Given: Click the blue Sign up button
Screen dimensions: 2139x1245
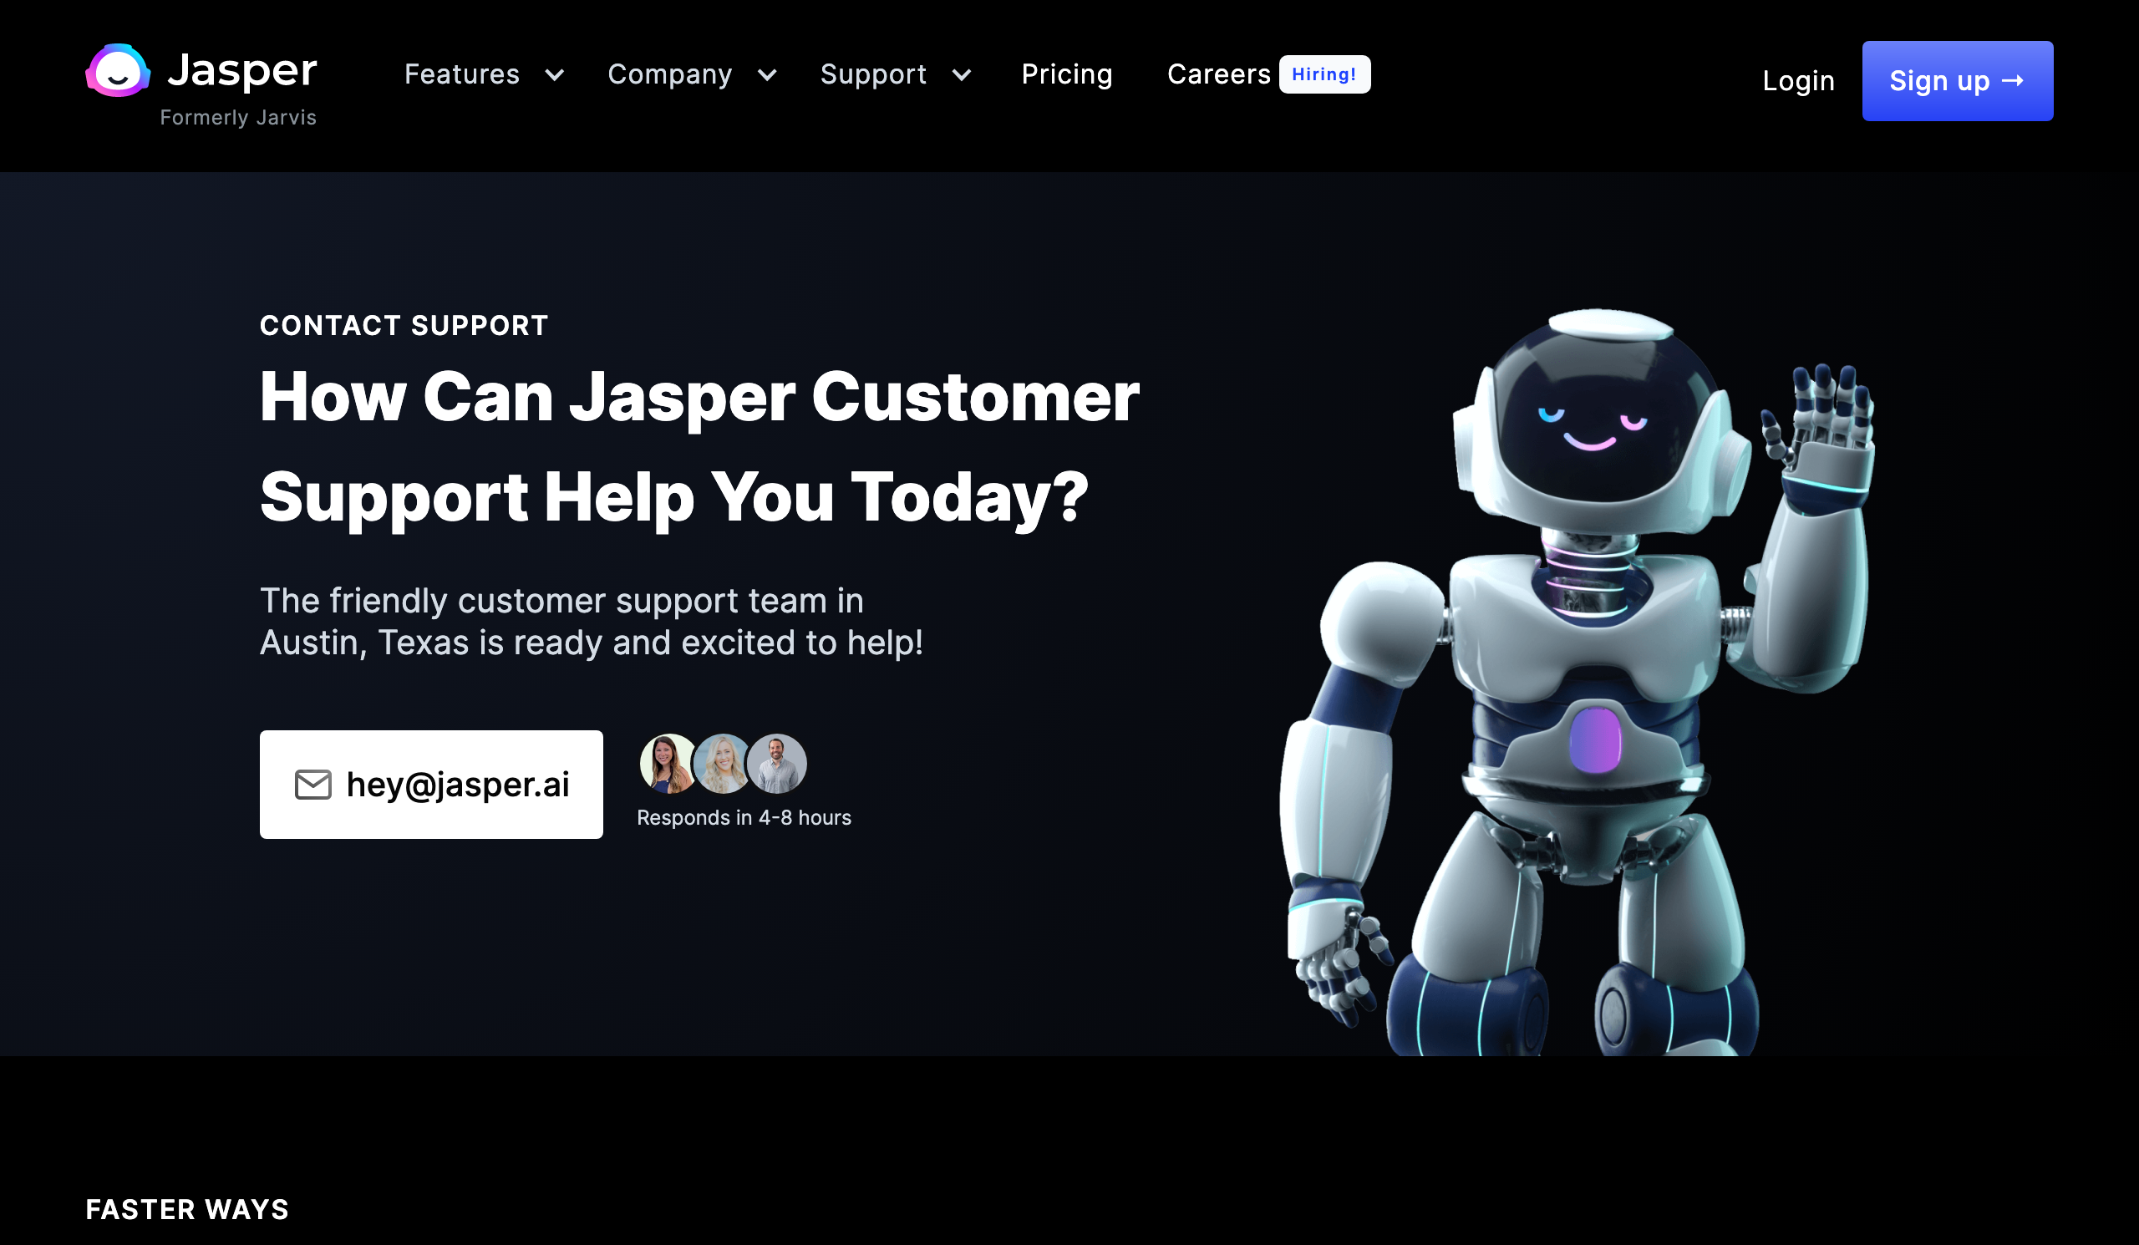Looking at the screenshot, I should 1958,80.
